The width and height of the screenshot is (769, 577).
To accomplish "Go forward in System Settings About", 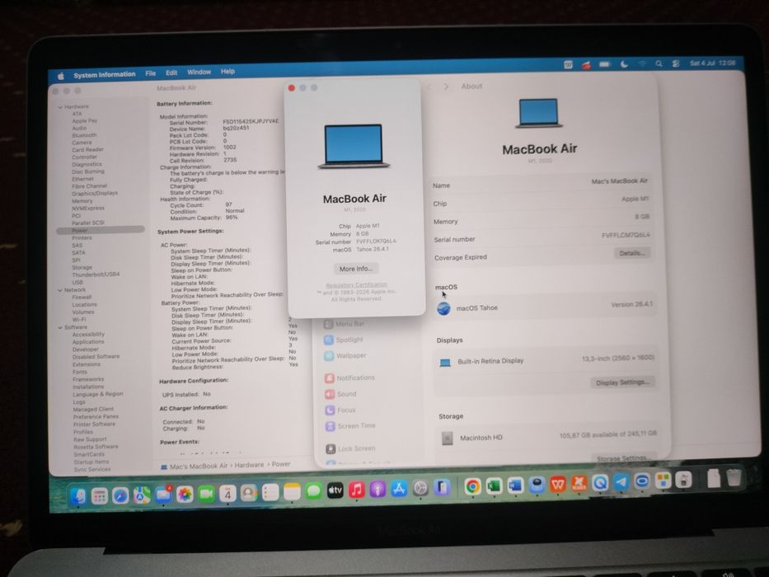I will (446, 87).
